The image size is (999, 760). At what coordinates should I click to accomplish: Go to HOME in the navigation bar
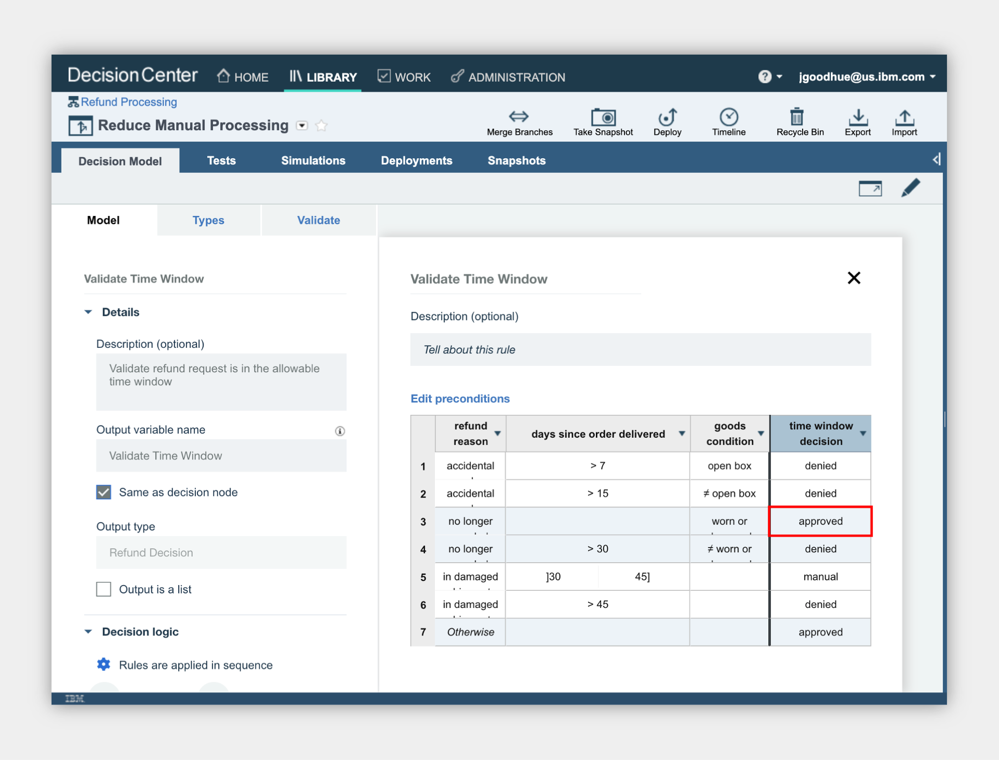click(243, 77)
